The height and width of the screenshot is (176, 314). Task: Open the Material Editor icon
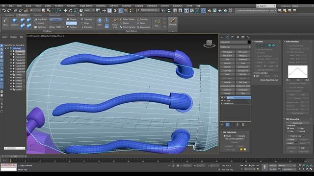click(209, 11)
